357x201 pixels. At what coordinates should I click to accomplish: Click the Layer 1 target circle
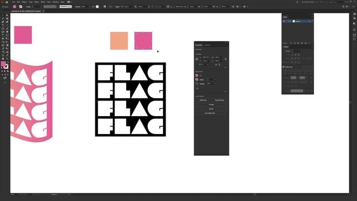(310, 21)
